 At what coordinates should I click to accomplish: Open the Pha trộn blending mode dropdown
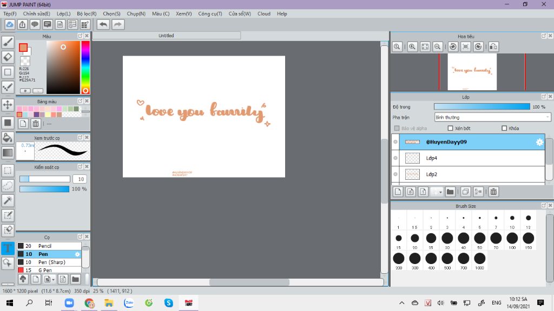click(492, 117)
